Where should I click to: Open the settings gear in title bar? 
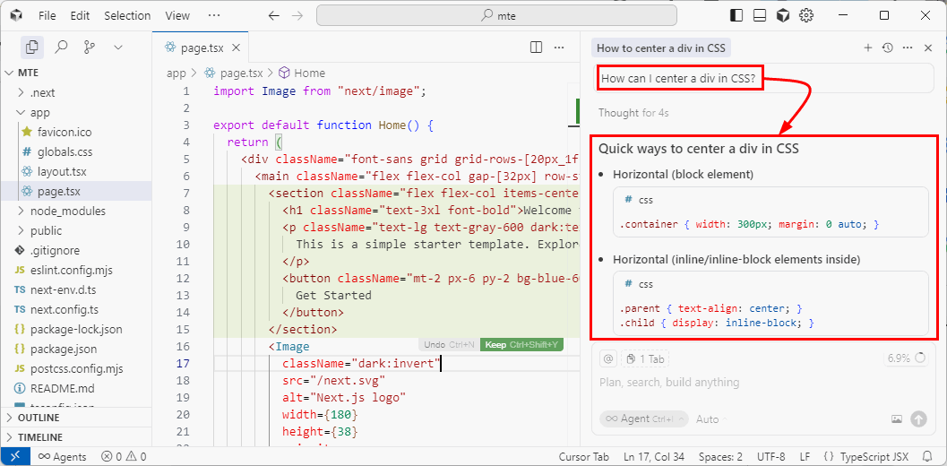[x=805, y=15]
